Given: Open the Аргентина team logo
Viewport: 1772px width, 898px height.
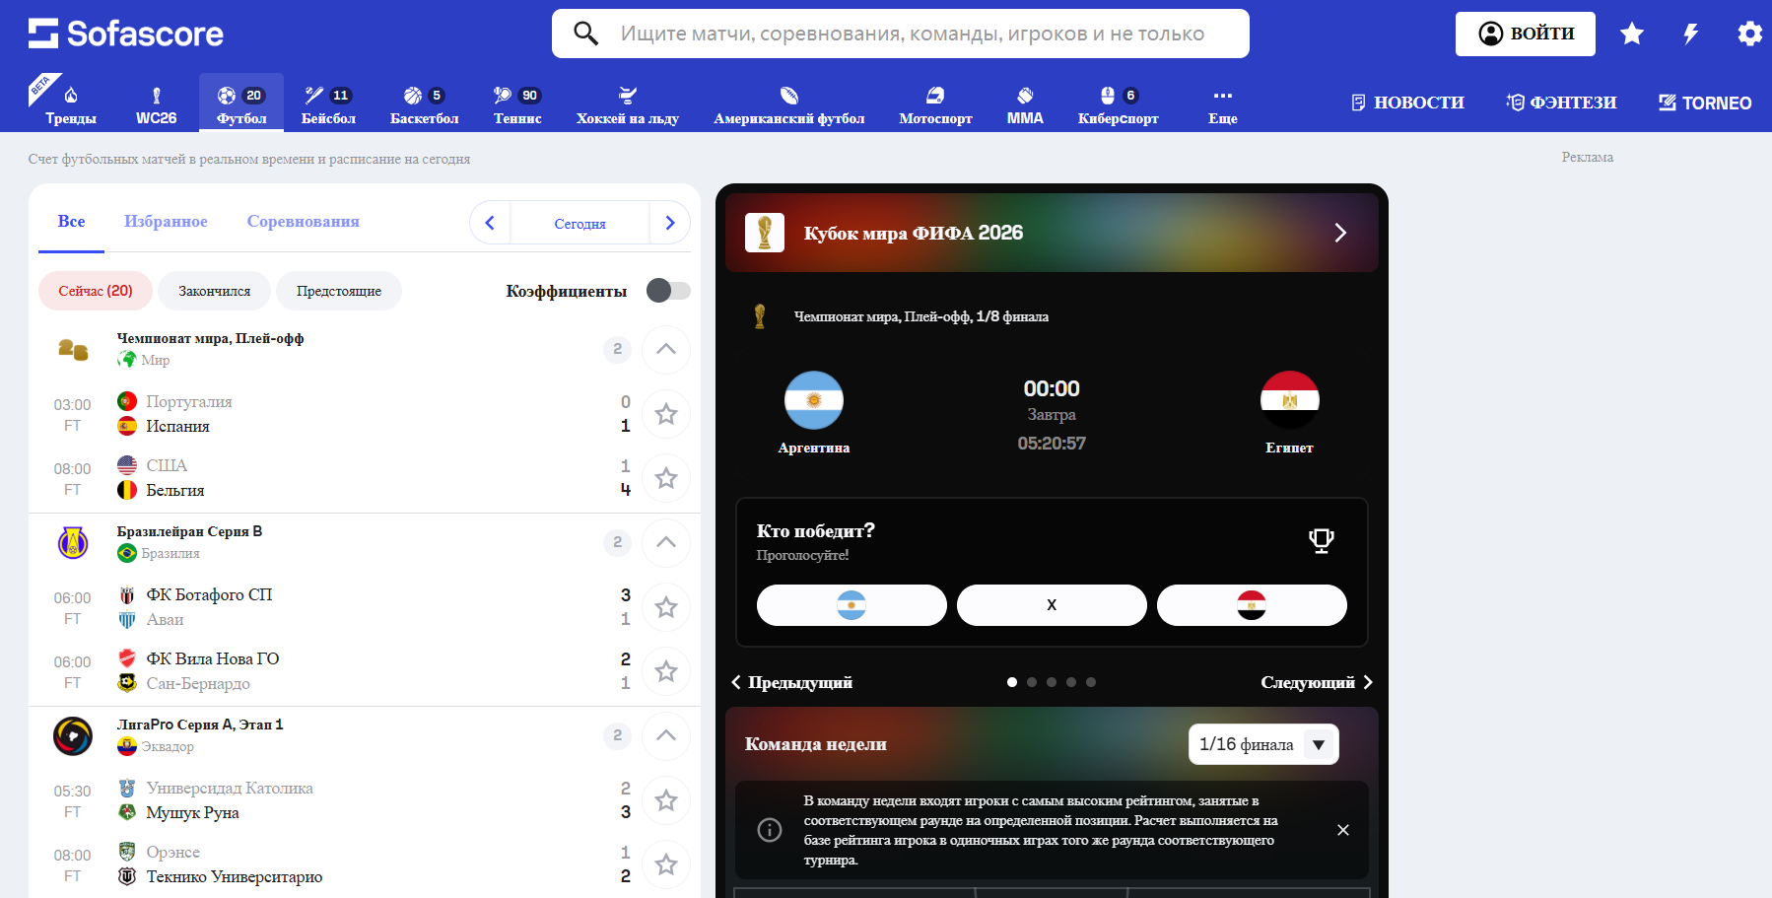Looking at the screenshot, I should (814, 400).
